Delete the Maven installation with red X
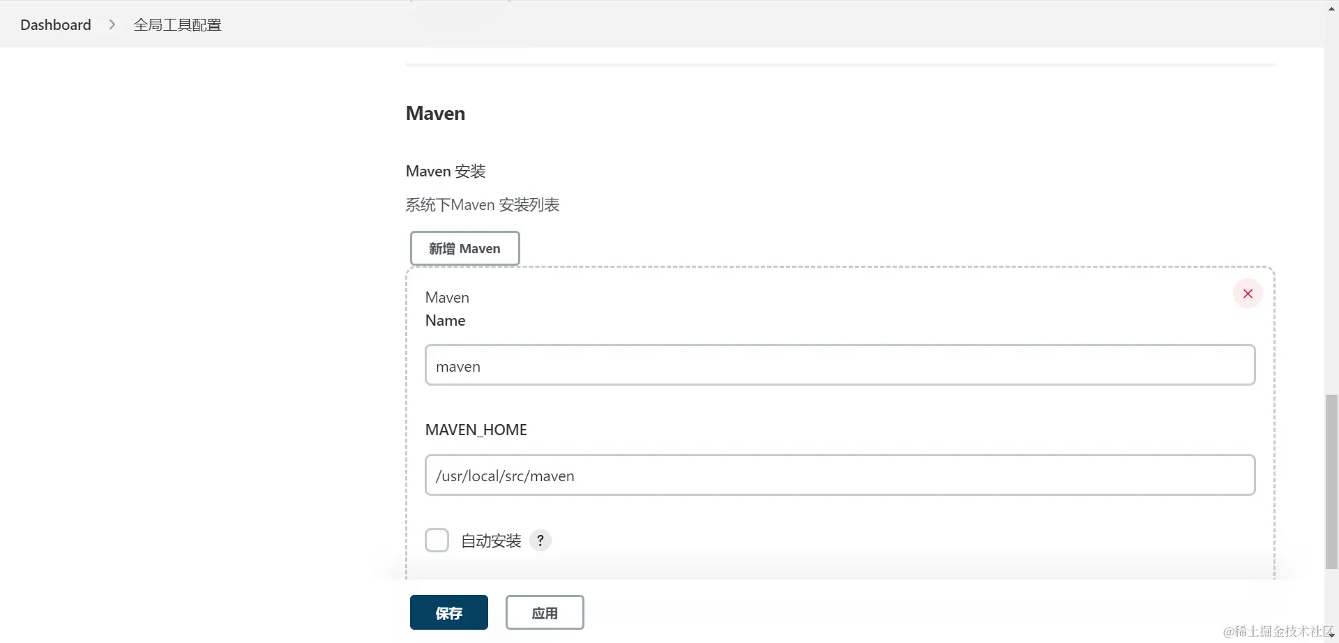 1248,294
